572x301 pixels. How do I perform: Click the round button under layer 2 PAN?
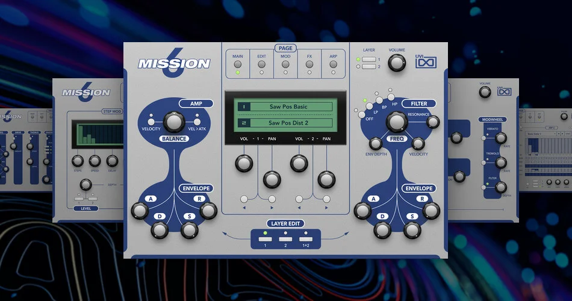326,199
